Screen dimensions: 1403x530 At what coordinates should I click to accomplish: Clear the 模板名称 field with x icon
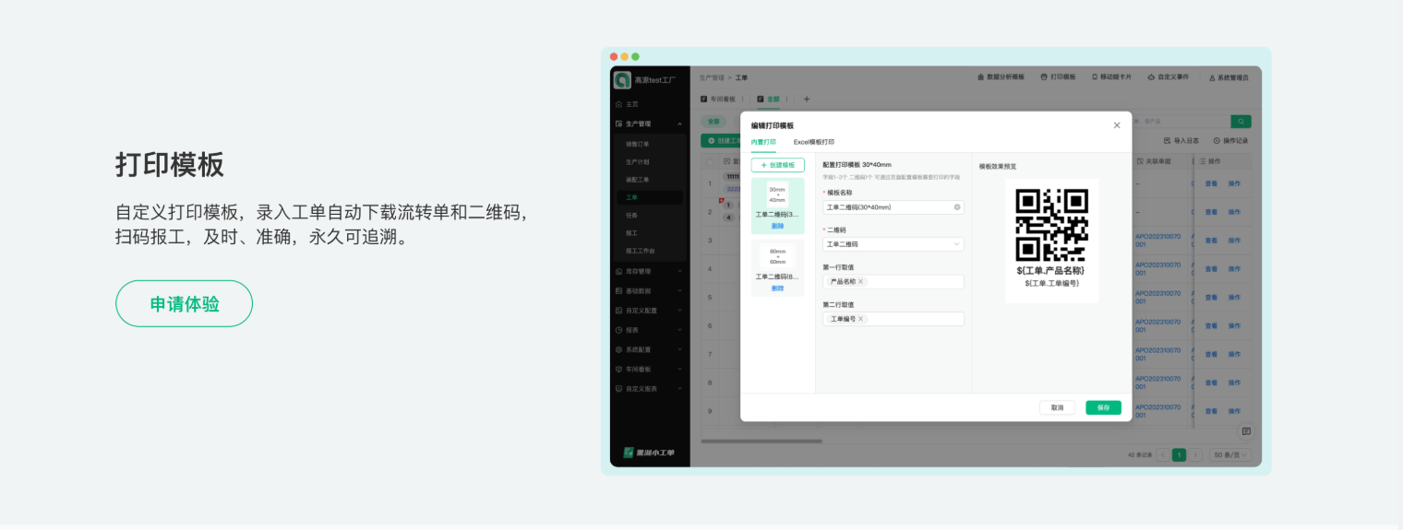pyautogui.click(x=957, y=207)
